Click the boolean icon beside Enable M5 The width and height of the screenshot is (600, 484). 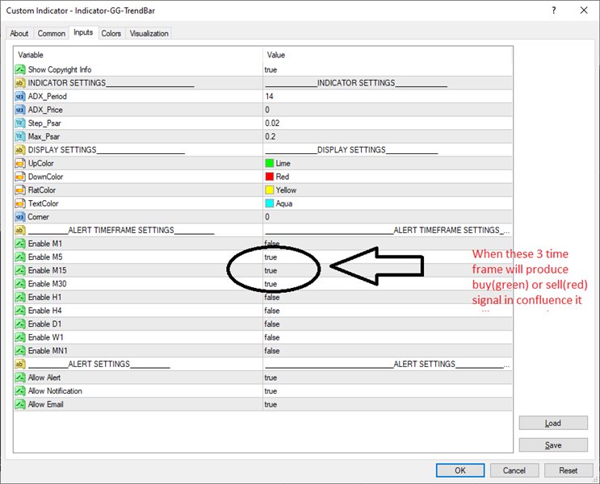[20, 257]
